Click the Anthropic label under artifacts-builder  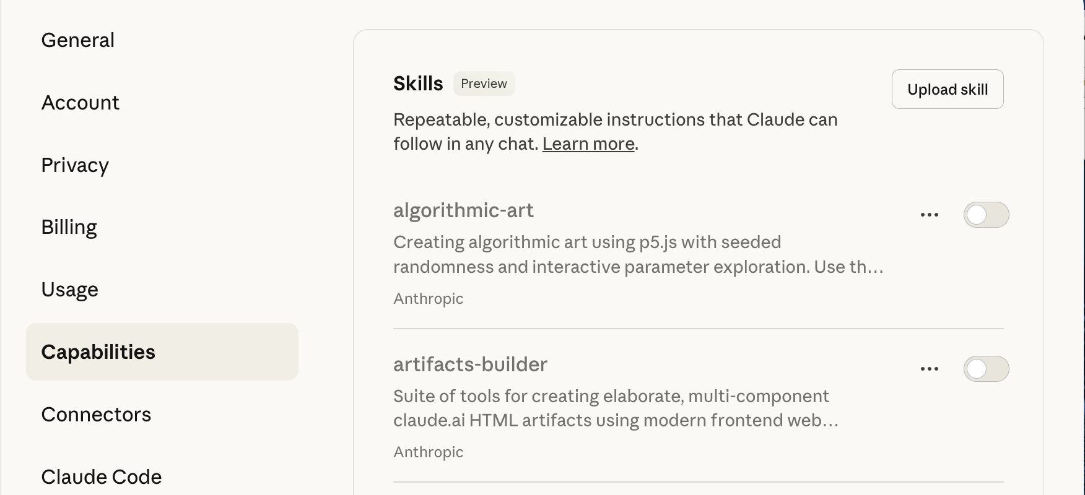pos(428,452)
